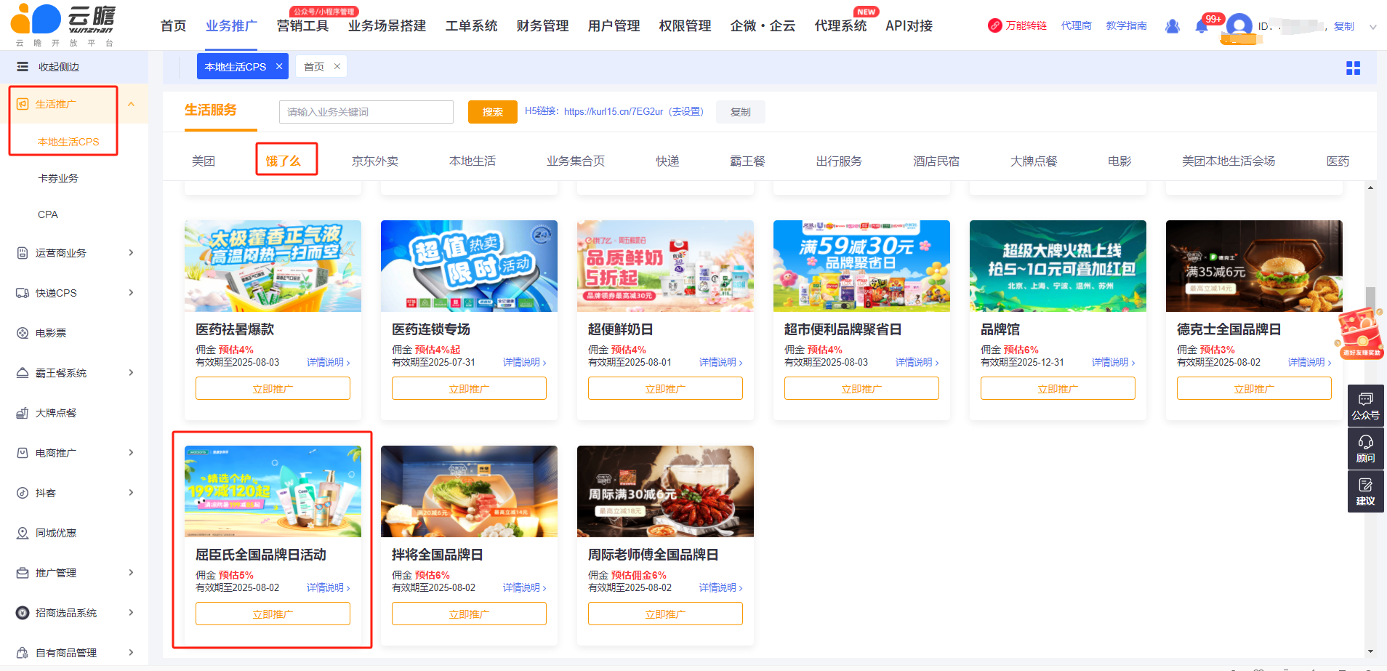The width and height of the screenshot is (1387, 671).
Task: Click 立即推广 for 医药祛暑爆款
Action: pyautogui.click(x=273, y=388)
